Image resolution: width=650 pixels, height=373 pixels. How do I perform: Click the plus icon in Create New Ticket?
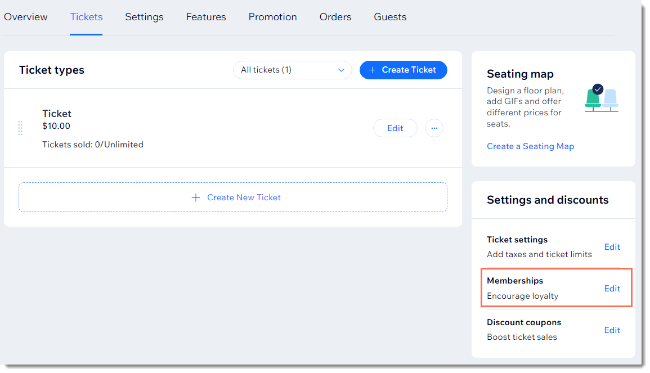coord(196,197)
